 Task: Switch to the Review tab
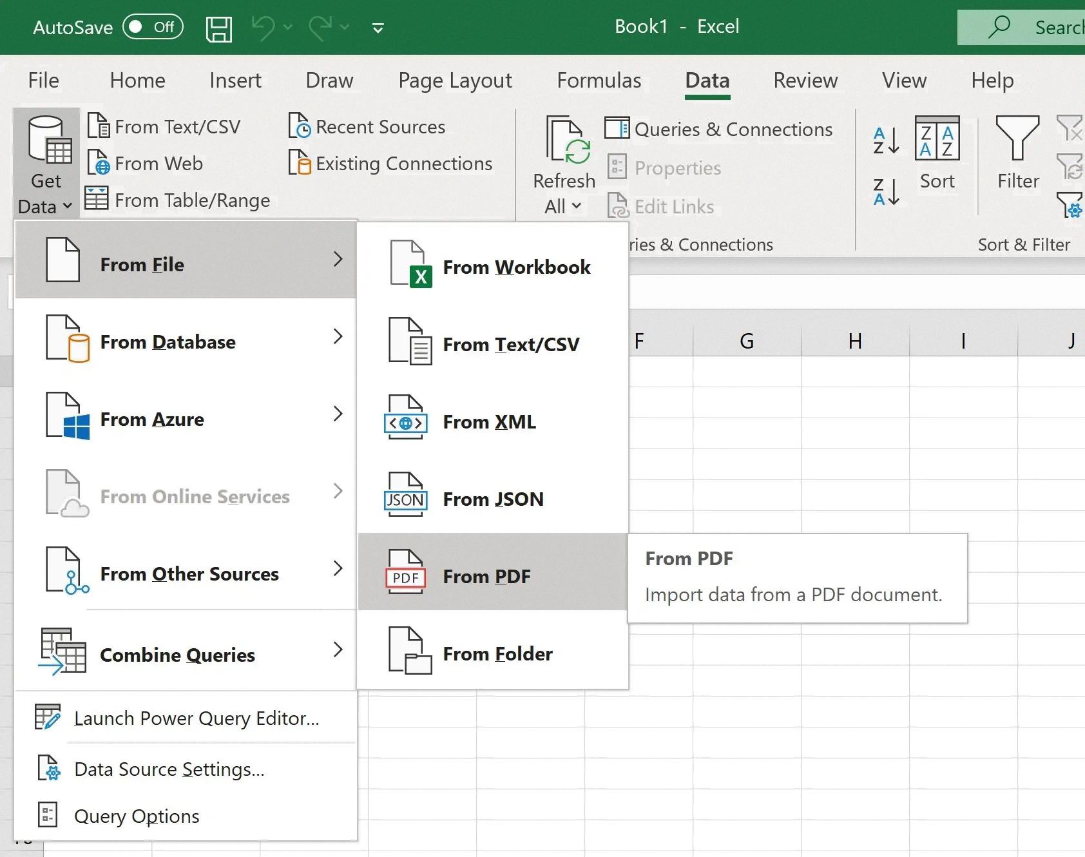tap(805, 81)
